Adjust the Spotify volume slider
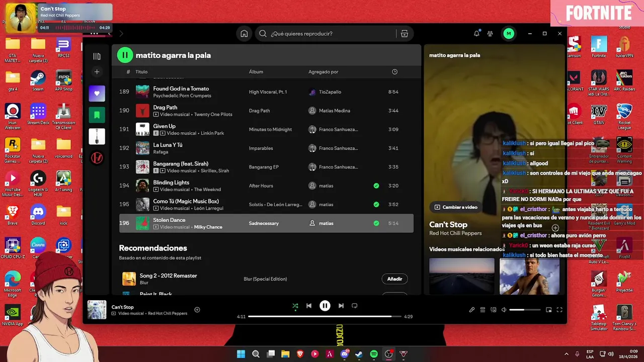 (524, 310)
